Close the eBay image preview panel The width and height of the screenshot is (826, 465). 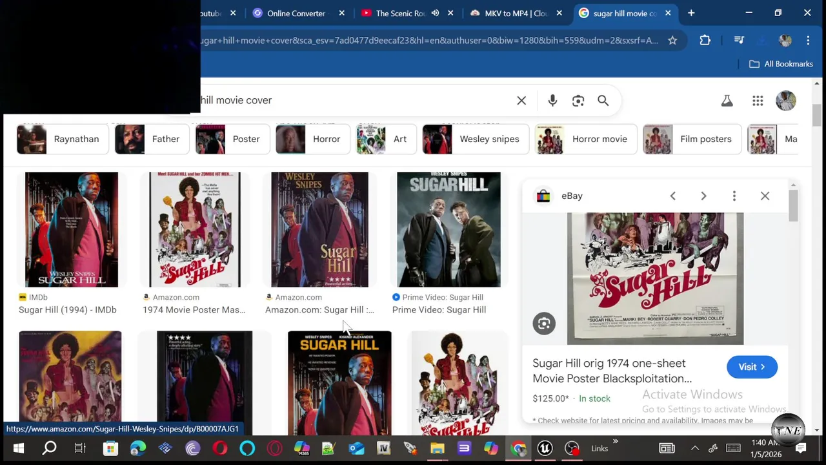pos(765,196)
